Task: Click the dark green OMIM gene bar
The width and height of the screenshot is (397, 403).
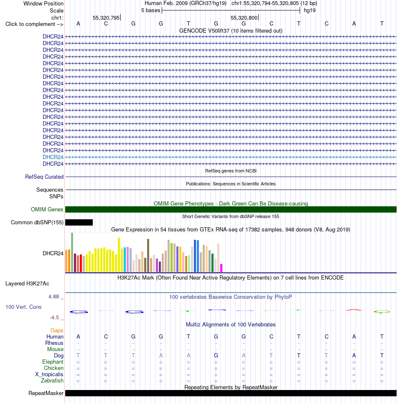Action: [x=231, y=210]
